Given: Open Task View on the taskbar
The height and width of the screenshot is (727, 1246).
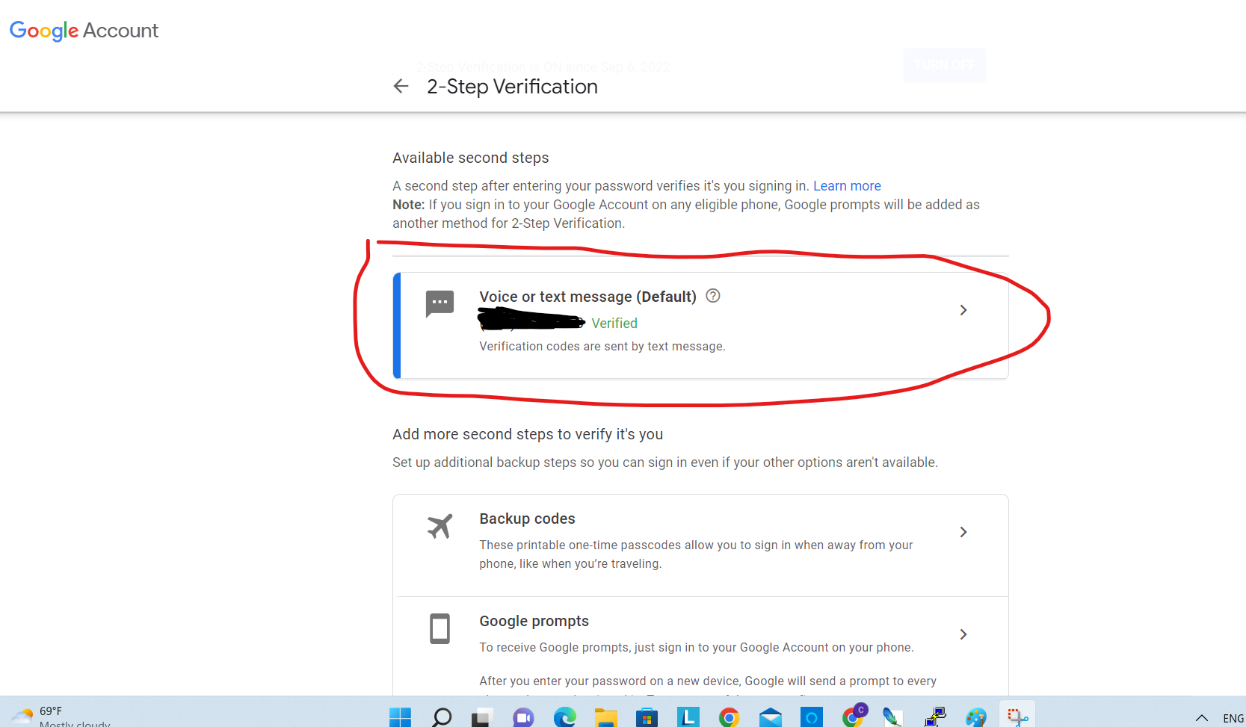Looking at the screenshot, I should pyautogui.click(x=482, y=717).
